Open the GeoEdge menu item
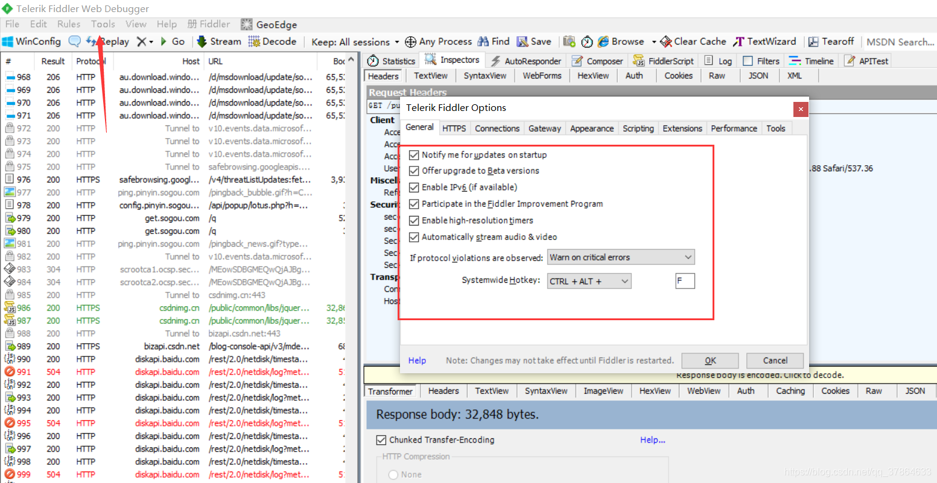Image resolution: width=937 pixels, height=483 pixels. click(x=268, y=25)
